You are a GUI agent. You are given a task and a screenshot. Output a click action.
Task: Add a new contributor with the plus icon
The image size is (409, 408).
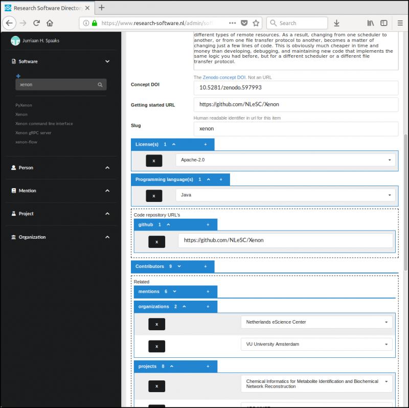click(206, 266)
